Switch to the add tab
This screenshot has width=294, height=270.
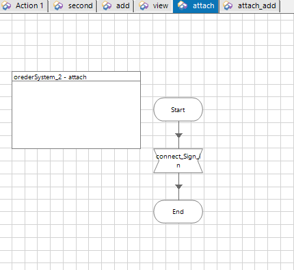coord(116,5)
